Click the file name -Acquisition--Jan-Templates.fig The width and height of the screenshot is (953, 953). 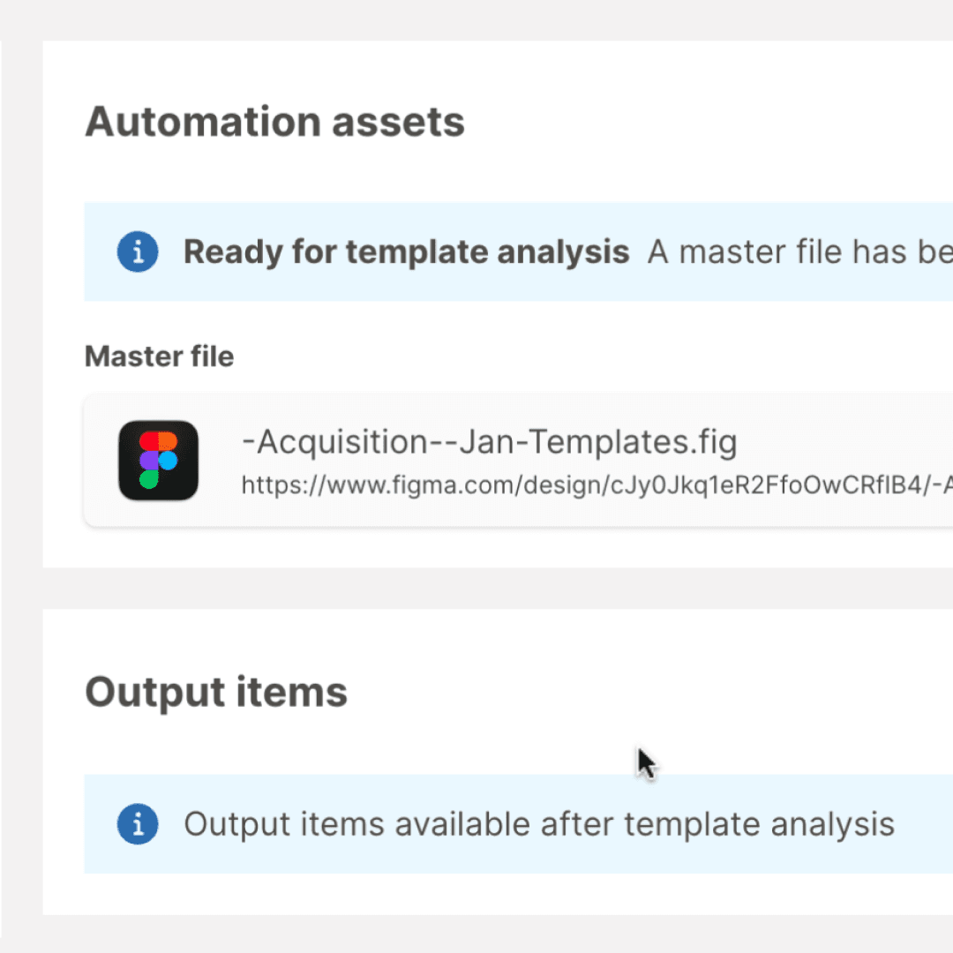coord(490,441)
